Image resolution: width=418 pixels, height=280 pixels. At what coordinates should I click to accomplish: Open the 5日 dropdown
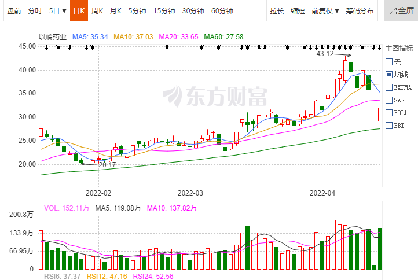(57, 10)
